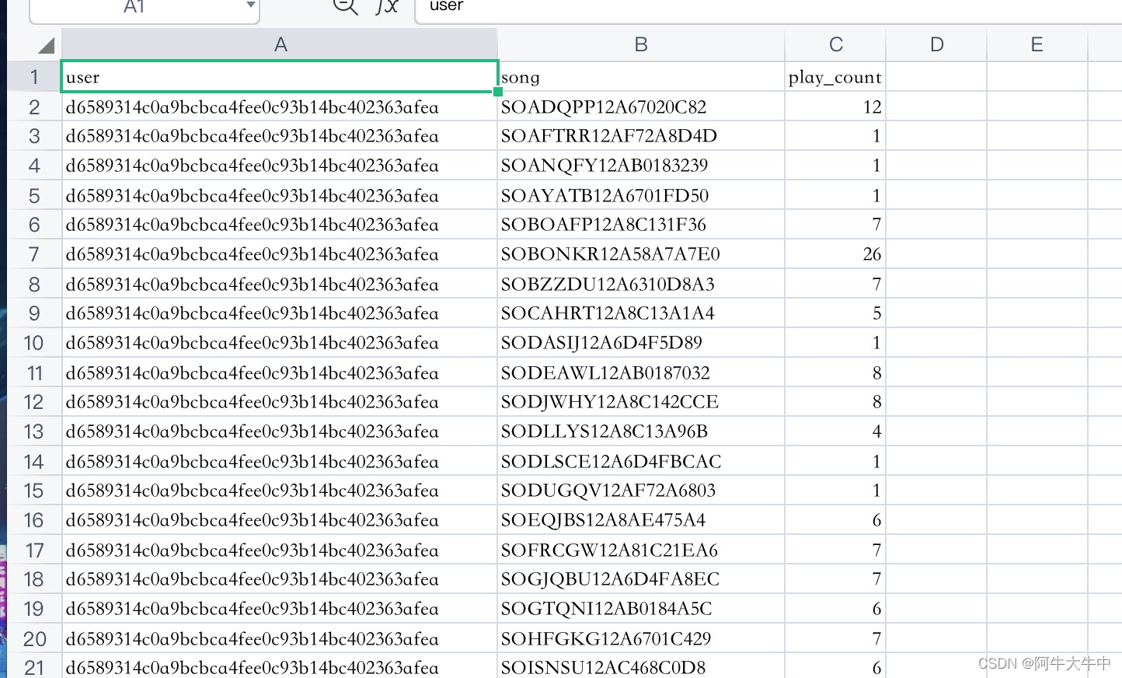1122x678 pixels.
Task: Click cell SODLLYS12A8C13A96B
Action: (x=641, y=432)
